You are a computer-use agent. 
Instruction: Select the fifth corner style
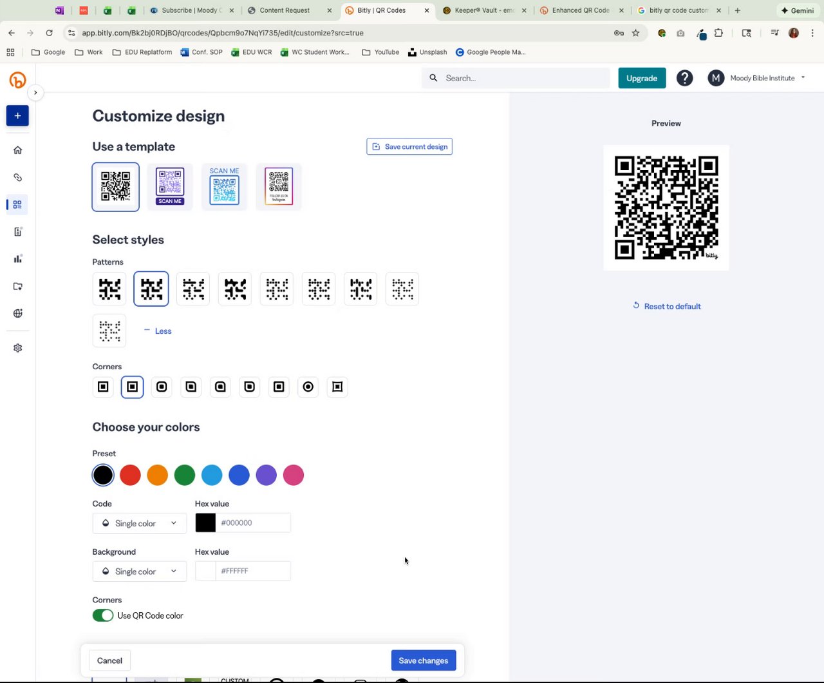click(220, 387)
